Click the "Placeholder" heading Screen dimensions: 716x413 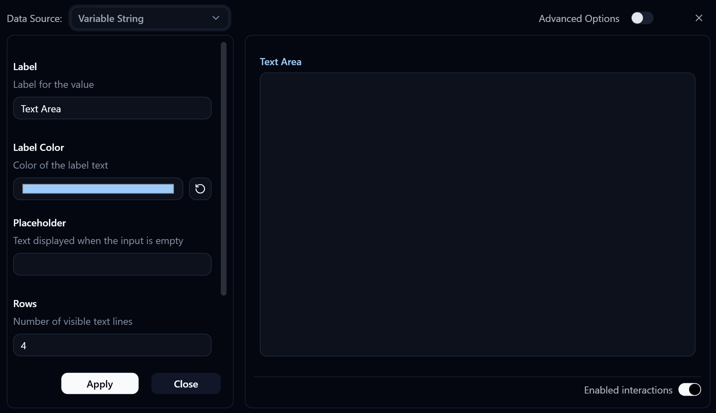[40, 223]
